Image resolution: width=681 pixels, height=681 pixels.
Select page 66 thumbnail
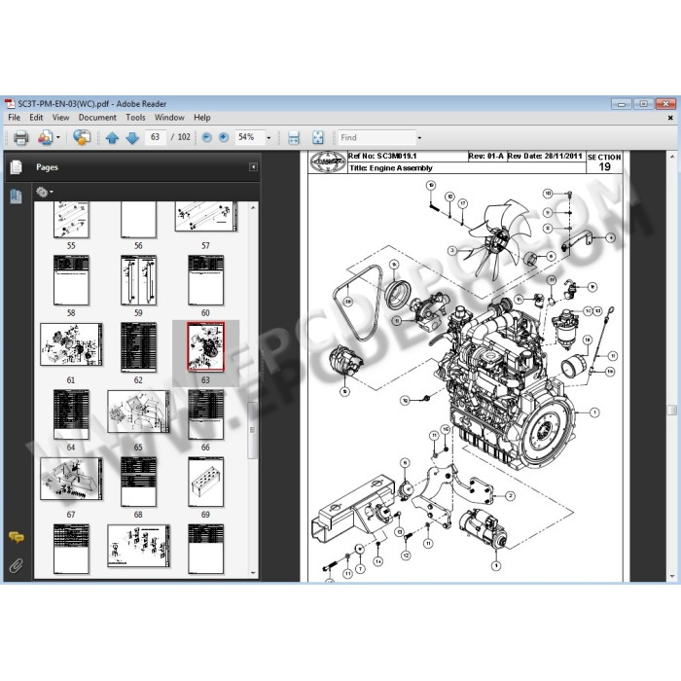(x=206, y=414)
